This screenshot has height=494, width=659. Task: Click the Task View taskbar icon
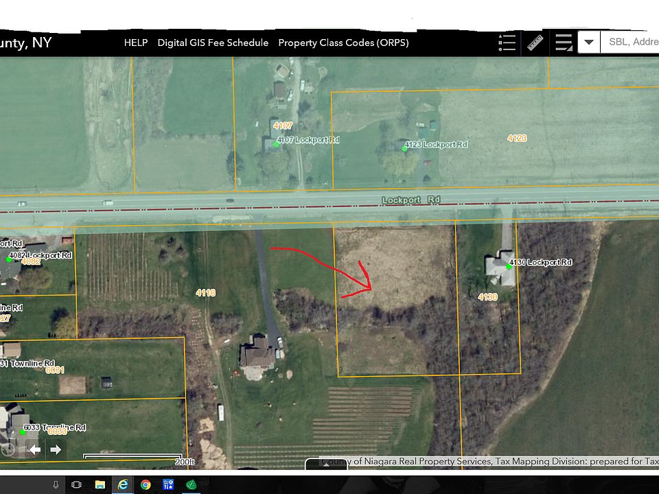[77, 484]
